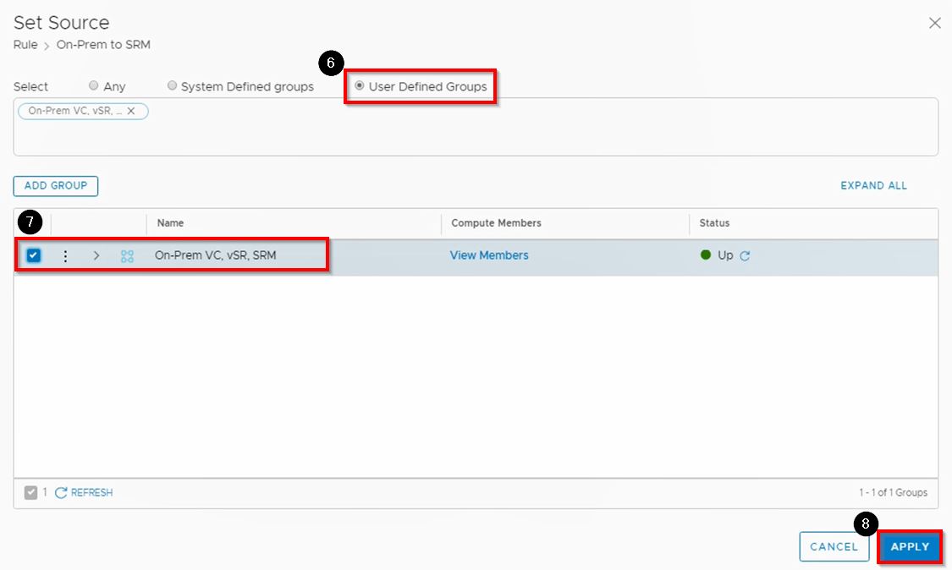Open View Members link

(488, 255)
